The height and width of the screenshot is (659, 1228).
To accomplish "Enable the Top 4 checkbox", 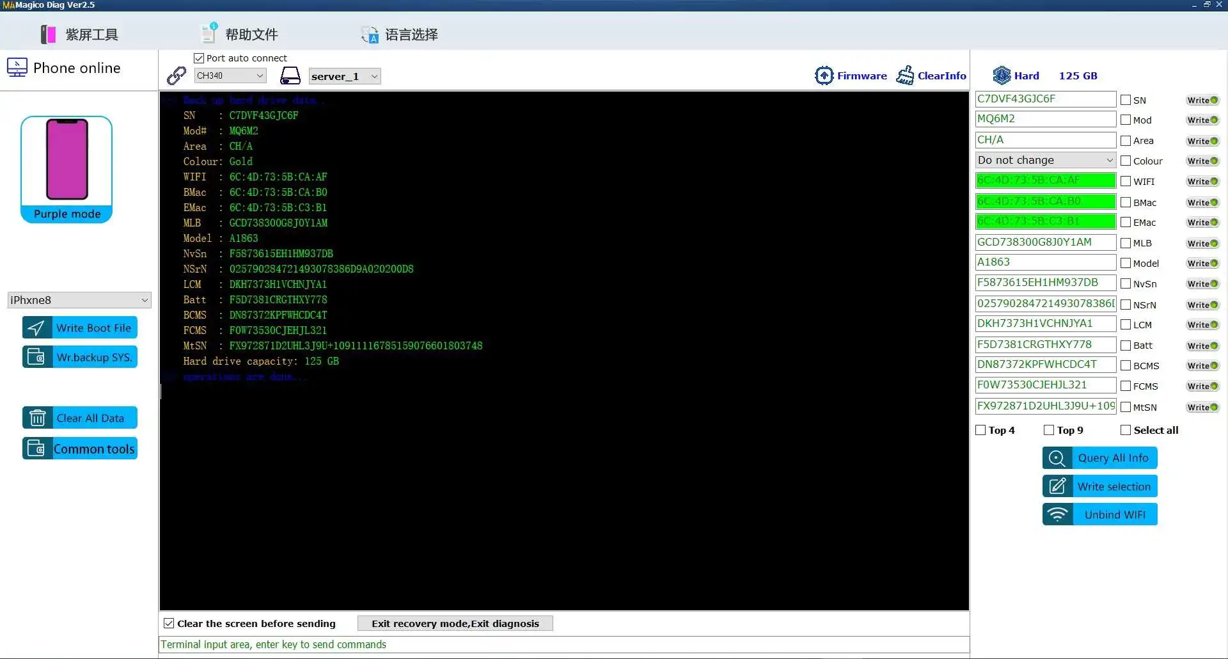I will click(x=980, y=430).
